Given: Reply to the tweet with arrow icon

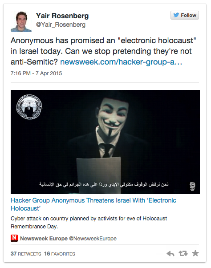Looking at the screenshot, I should point(170,253).
